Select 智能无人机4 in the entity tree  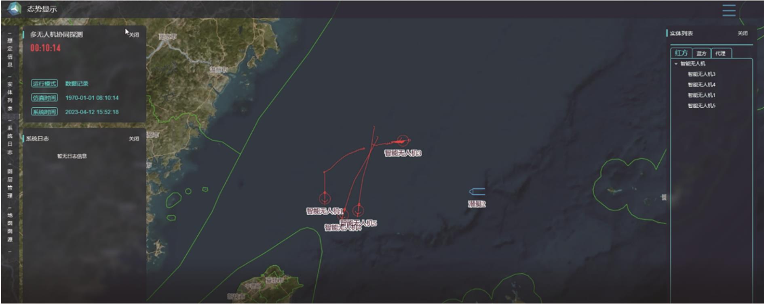(701, 85)
